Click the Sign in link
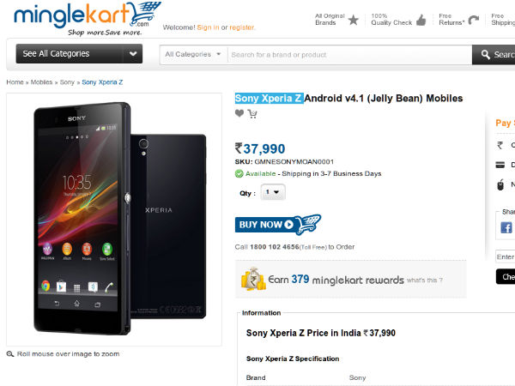 tap(208, 27)
